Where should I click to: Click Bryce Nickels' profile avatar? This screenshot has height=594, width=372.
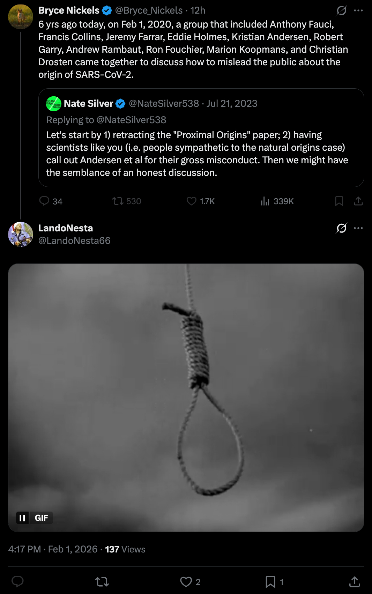[21, 16]
